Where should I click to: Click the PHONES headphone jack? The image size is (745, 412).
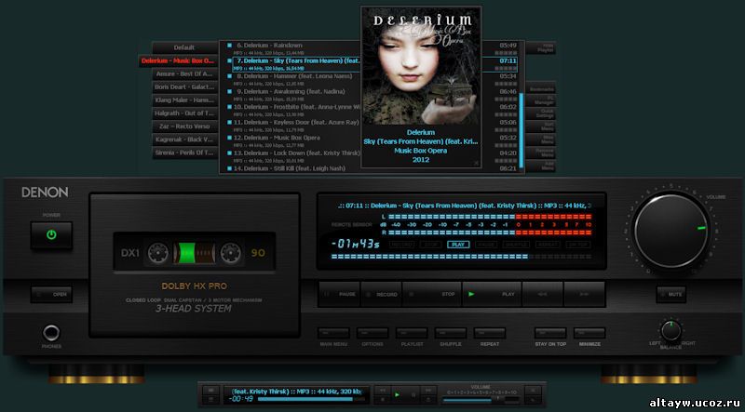[51, 333]
